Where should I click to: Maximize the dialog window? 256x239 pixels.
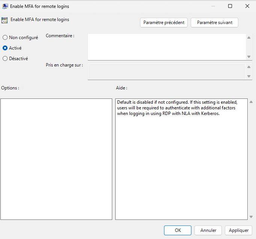point(230,6)
